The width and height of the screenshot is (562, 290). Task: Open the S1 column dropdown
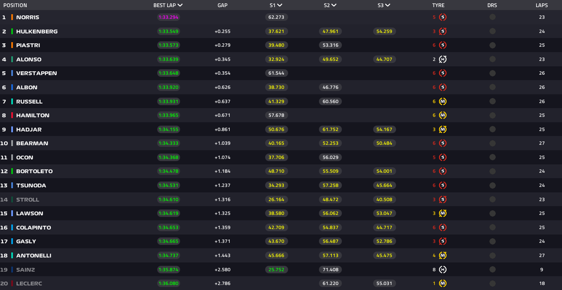point(280,5)
